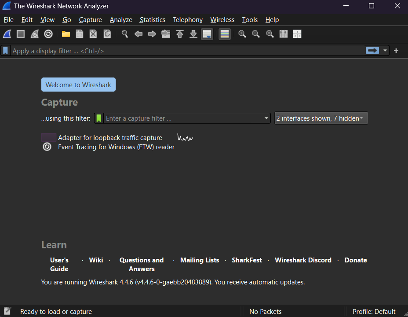Open capture options gear icon in toolbar
This screenshot has height=317, width=408.
tap(48, 34)
